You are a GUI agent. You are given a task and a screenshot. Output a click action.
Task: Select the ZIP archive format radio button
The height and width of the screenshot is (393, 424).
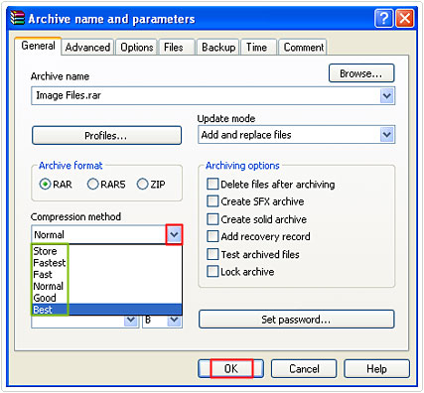click(142, 184)
